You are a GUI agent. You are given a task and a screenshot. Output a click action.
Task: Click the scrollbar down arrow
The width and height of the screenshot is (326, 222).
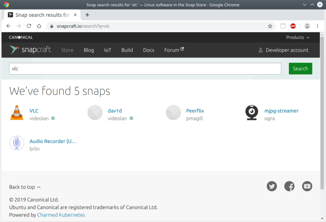click(322, 218)
